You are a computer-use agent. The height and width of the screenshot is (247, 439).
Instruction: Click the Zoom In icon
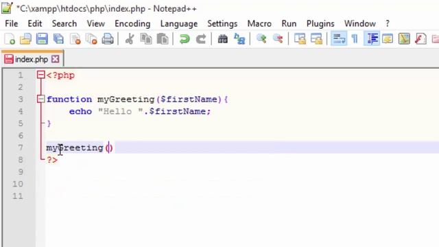tap(261, 39)
